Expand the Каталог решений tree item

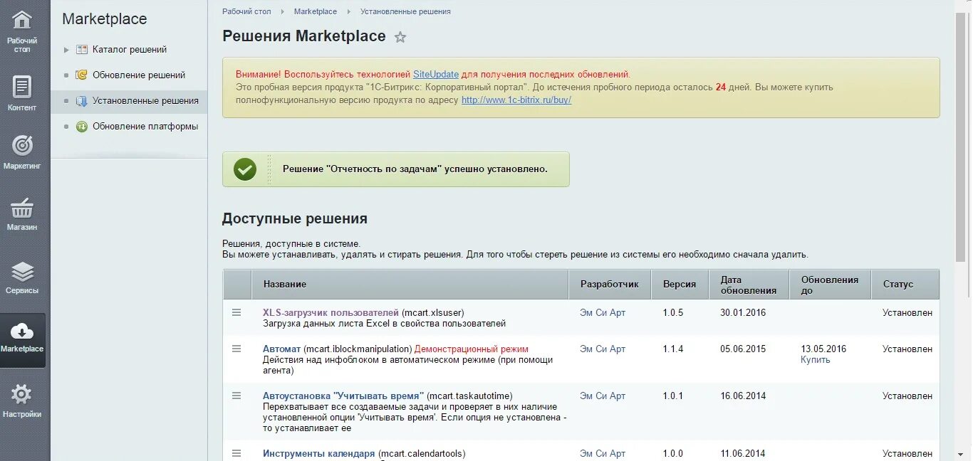click(66, 50)
